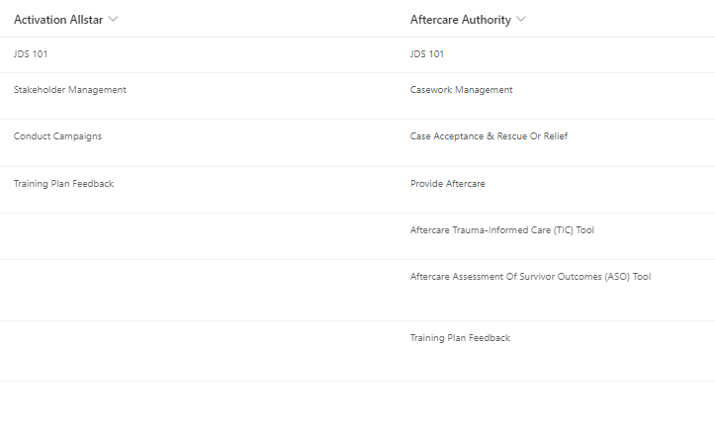
Task: Select Case Acceptance & Rescue Or Relief
Action: click(489, 136)
